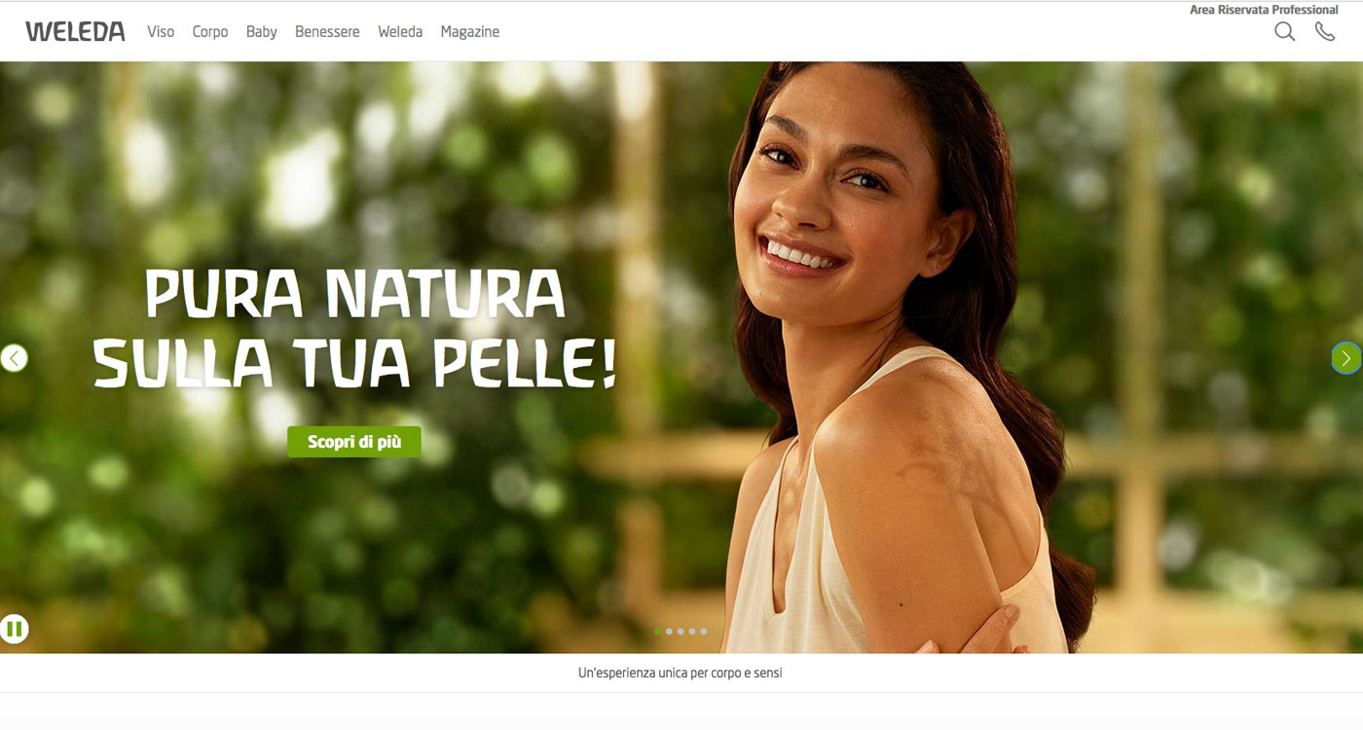Select the fourth carousel dot
Image resolution: width=1363 pixels, height=730 pixels.
coord(692,632)
